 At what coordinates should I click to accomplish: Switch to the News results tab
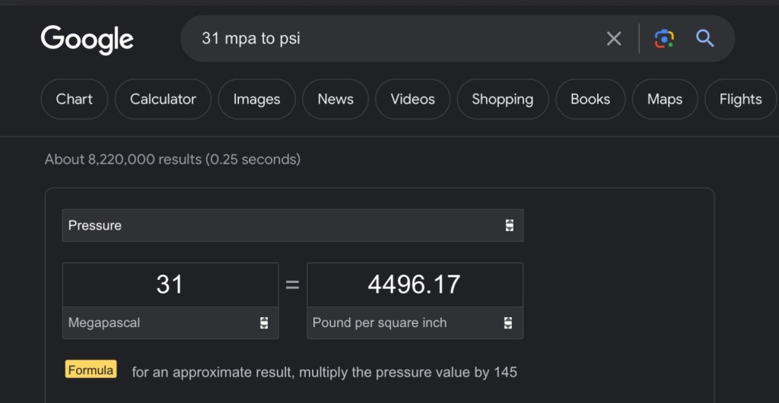point(335,100)
